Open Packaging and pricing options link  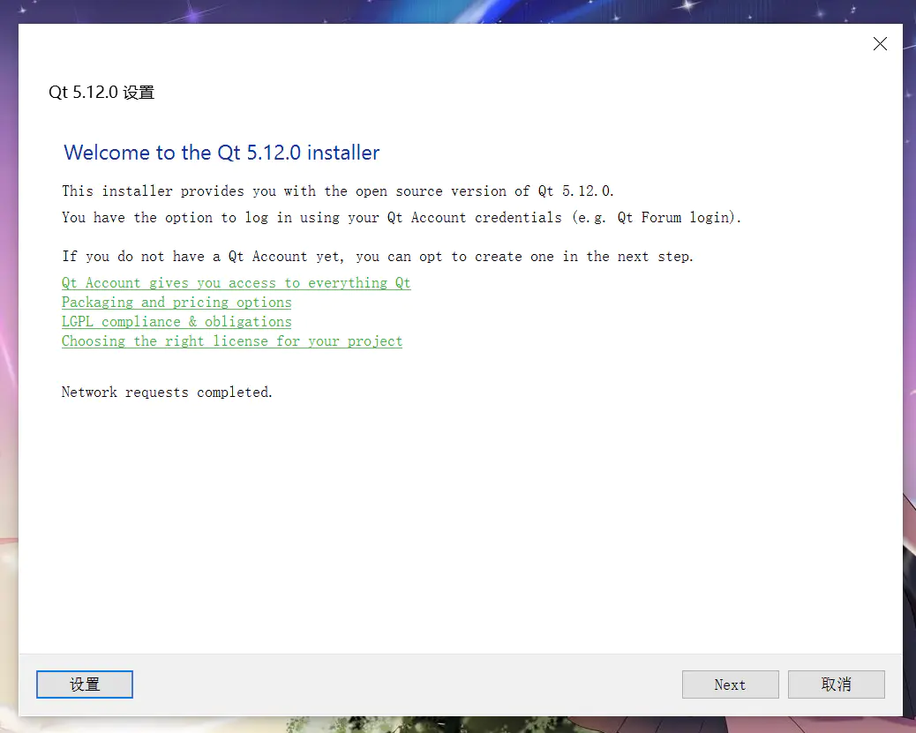(x=176, y=303)
